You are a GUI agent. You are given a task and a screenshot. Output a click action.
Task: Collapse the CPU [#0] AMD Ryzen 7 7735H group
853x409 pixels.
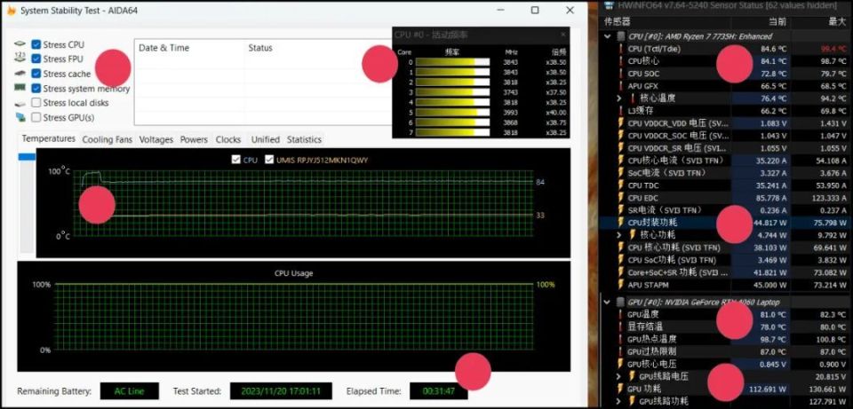tap(608, 36)
